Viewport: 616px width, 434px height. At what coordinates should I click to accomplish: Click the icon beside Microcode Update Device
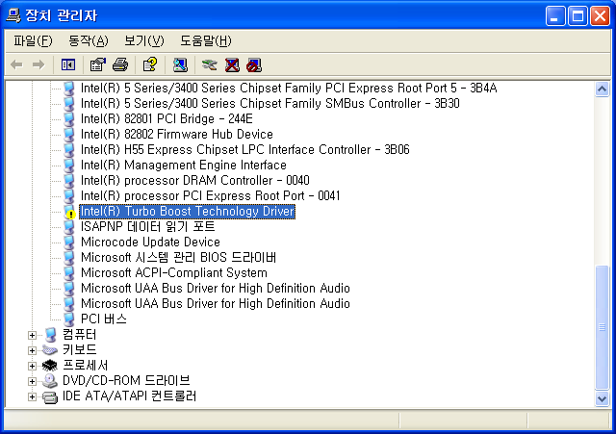click(69, 243)
